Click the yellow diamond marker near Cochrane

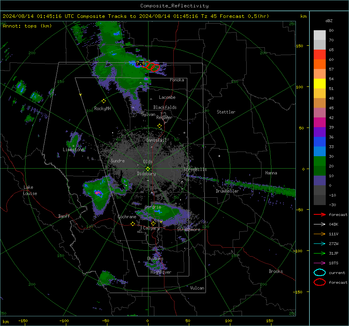pos(133,224)
